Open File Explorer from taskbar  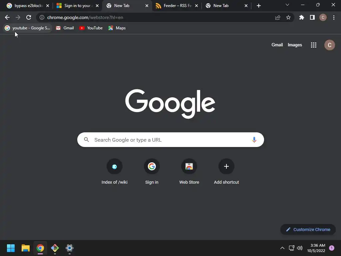[x=25, y=248]
